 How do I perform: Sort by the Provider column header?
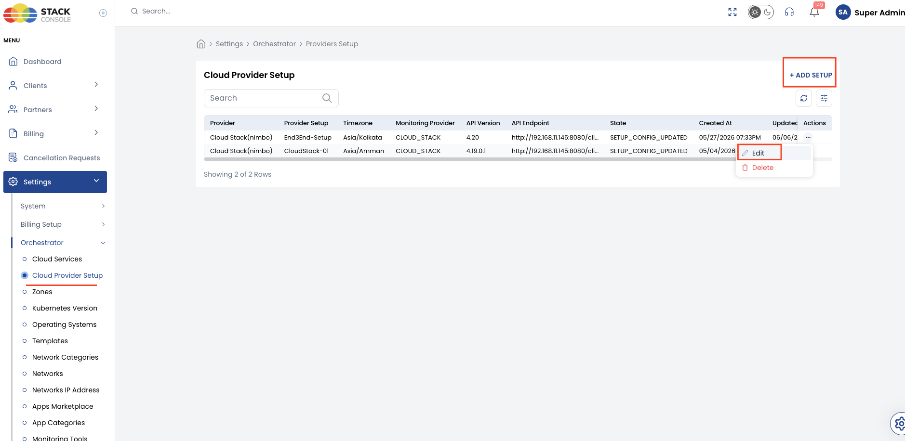(x=223, y=123)
